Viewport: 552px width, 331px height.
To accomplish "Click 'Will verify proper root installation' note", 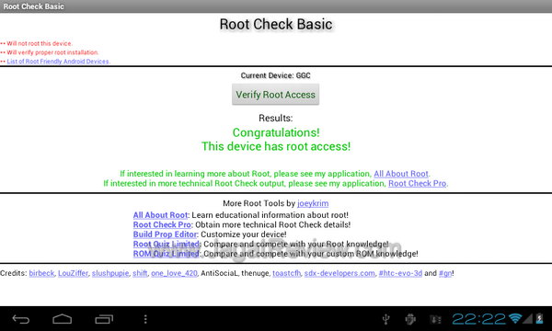I will [x=52, y=52].
